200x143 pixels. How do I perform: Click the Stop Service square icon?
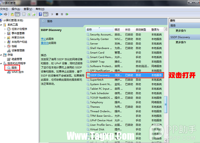click(57, 14)
